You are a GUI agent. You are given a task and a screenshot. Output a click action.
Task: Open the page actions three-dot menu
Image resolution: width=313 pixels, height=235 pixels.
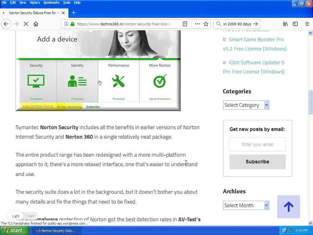pos(197,24)
